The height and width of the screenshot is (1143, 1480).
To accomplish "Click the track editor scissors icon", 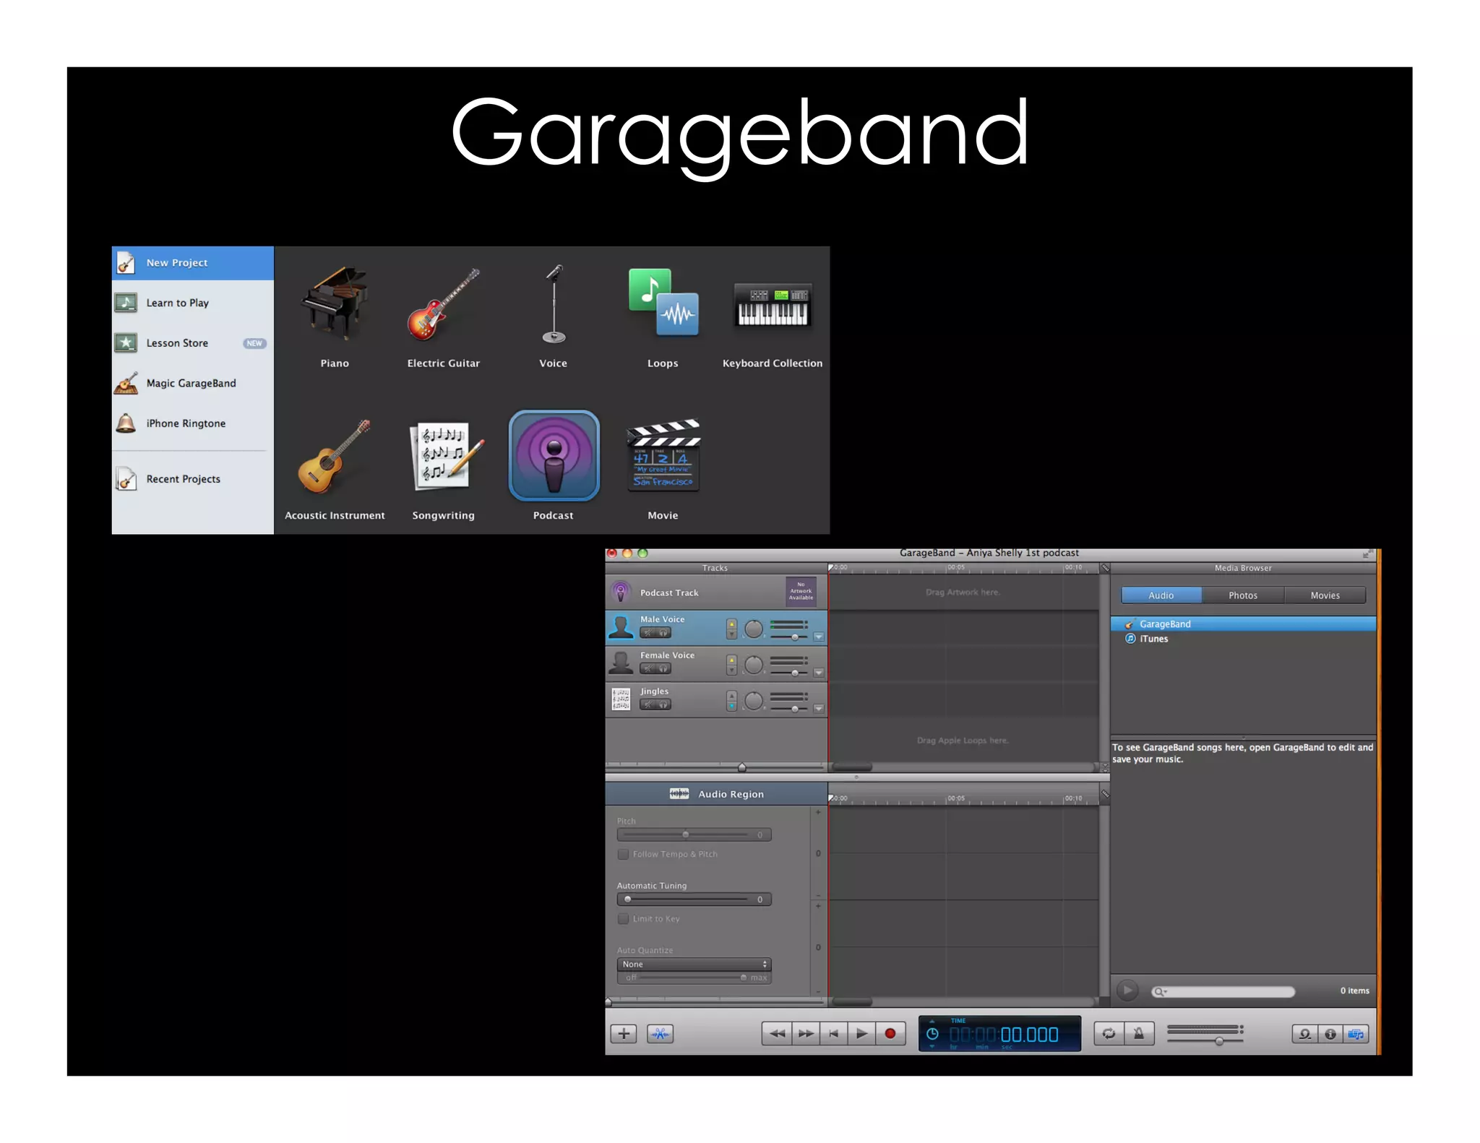I will pos(660,1034).
